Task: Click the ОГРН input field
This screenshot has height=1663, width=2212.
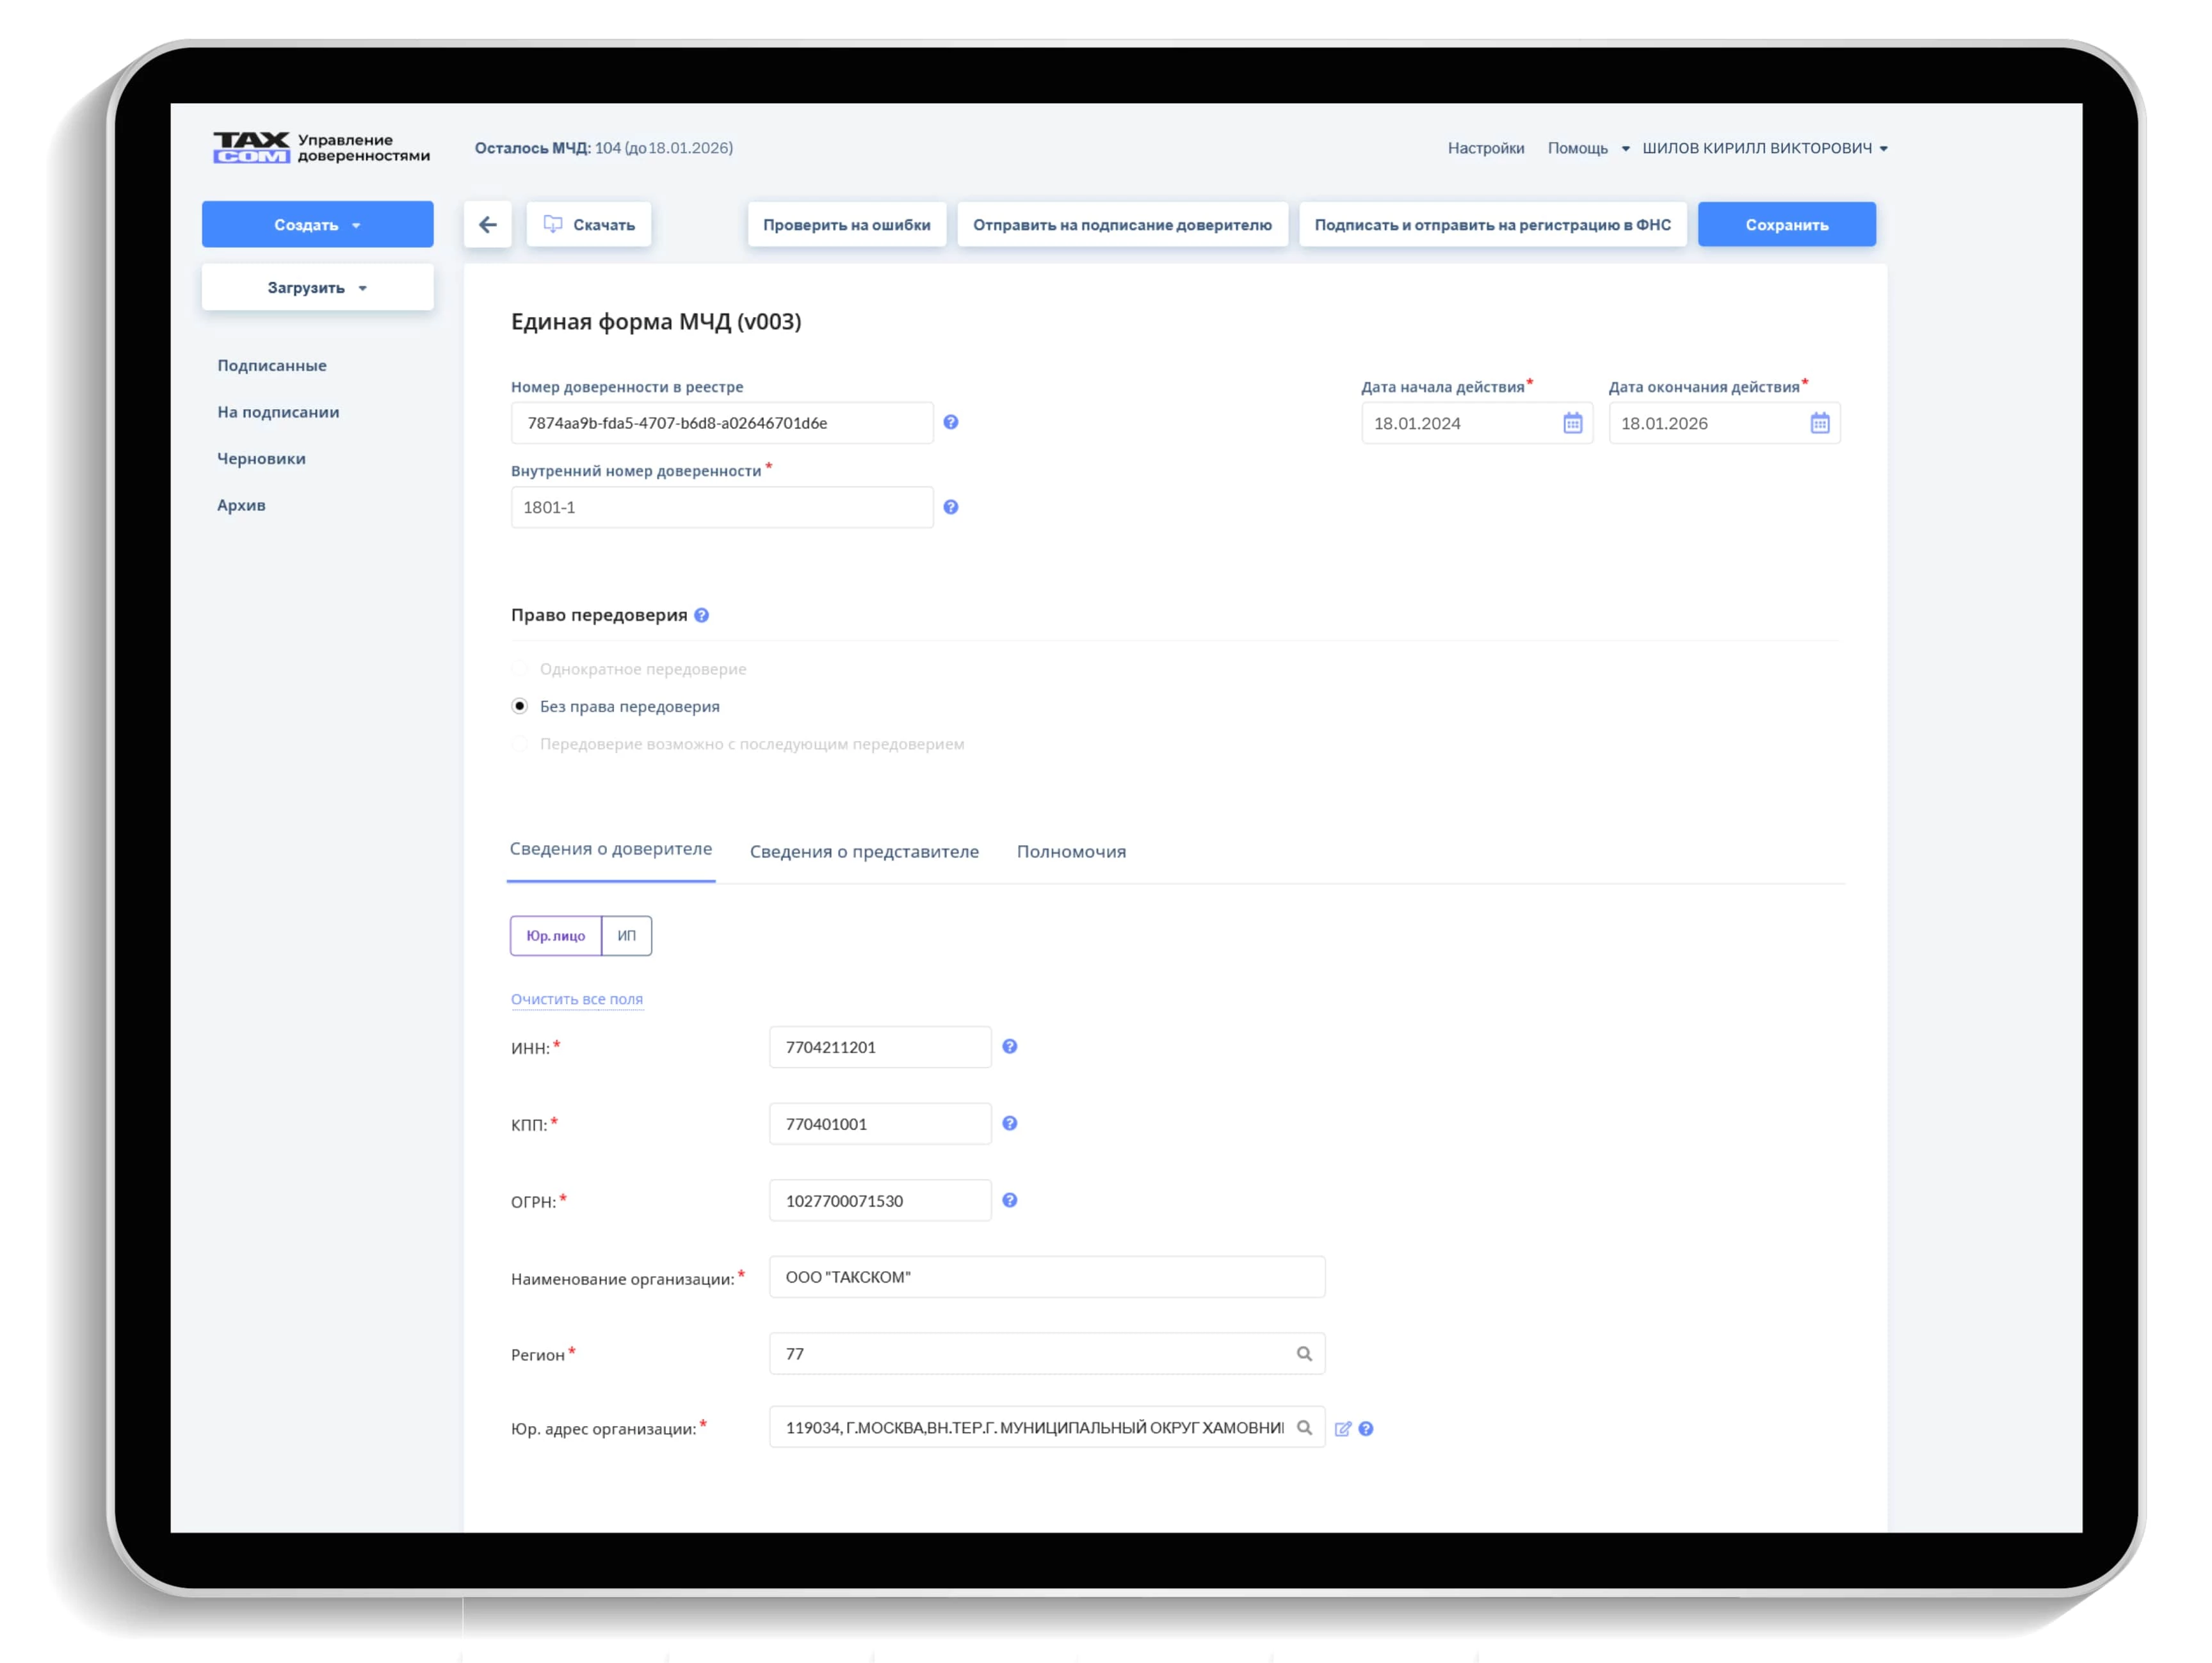Action: (x=880, y=1200)
